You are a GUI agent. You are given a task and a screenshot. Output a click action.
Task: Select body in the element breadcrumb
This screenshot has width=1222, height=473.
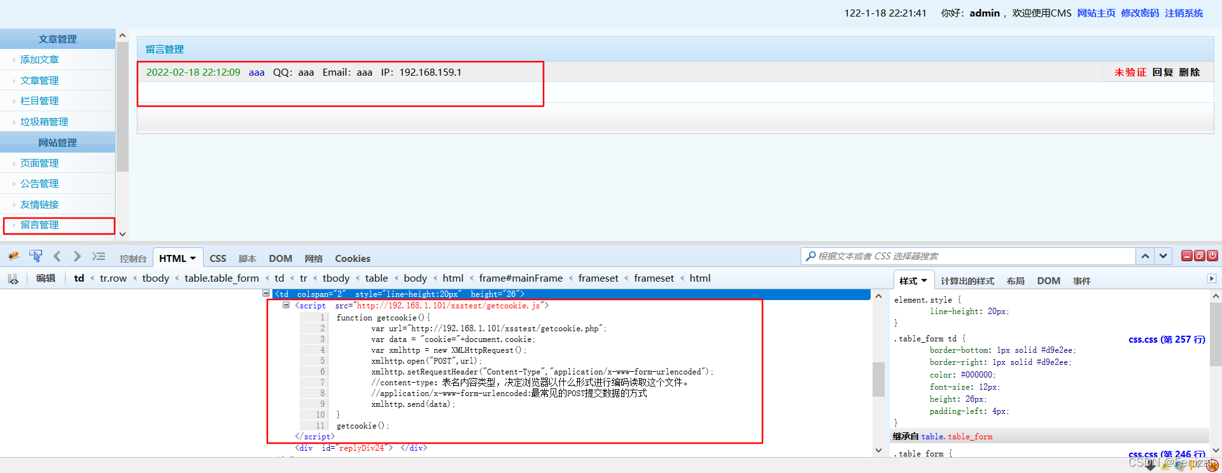point(416,278)
